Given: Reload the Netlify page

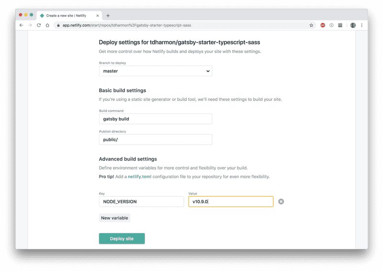Looking at the screenshot, I should click(x=39, y=25).
